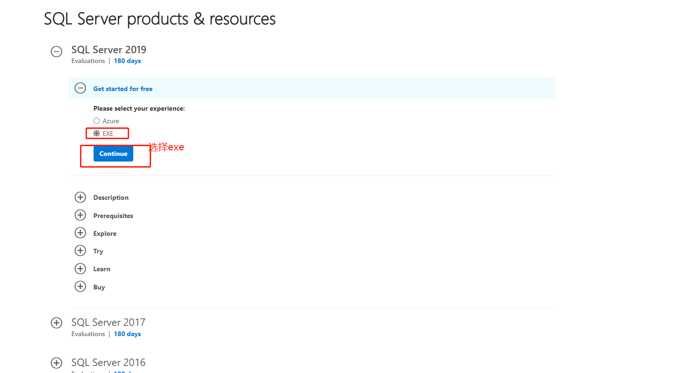Viewport: 681px width, 373px height.
Task: Click the Evaluations label under SQL Server 2017
Action: click(88, 334)
